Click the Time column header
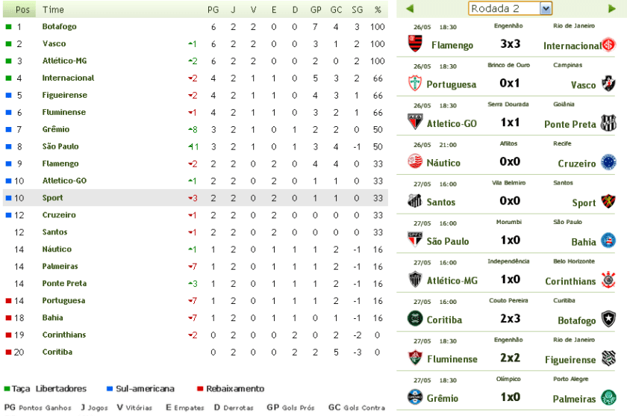The width and height of the screenshot is (627, 416). 53,10
